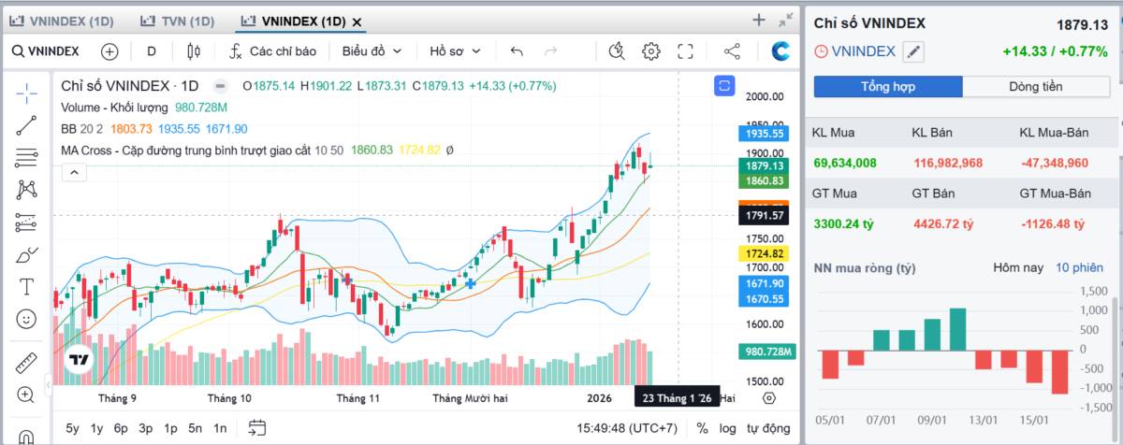Switch to the TVN (1D) tab
The width and height of the screenshot is (1123, 445).
point(176,21)
